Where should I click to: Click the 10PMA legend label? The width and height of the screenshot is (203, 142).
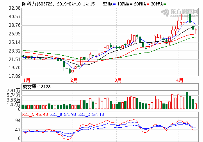pyautogui.click(x=123, y=4)
